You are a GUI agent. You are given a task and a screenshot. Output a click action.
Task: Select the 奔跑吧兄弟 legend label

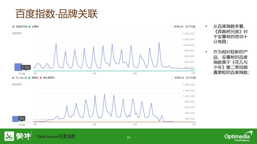point(21,27)
